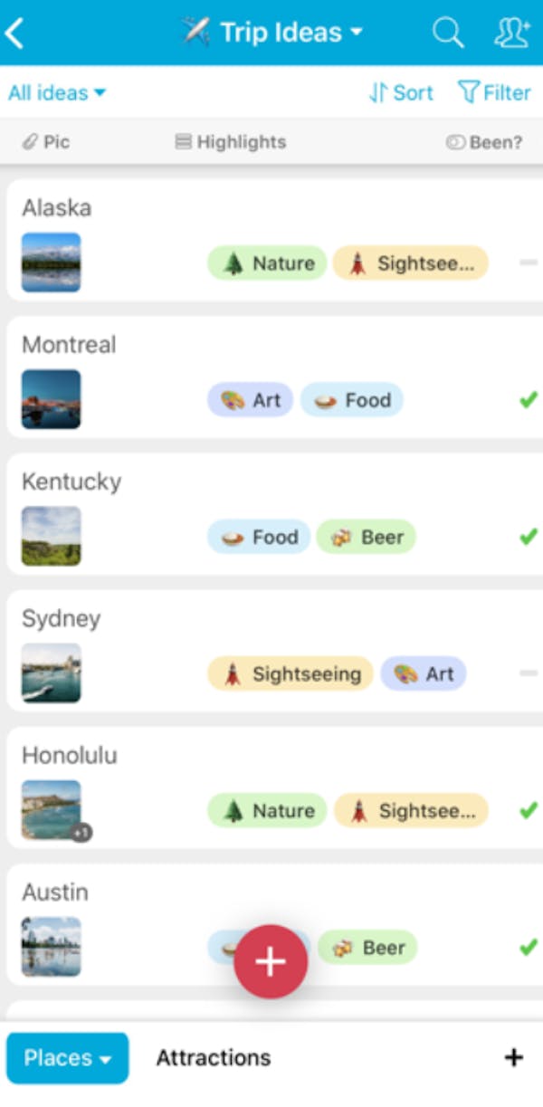
Task: Click the airplane icon next to Trip Ideas
Action: click(195, 31)
